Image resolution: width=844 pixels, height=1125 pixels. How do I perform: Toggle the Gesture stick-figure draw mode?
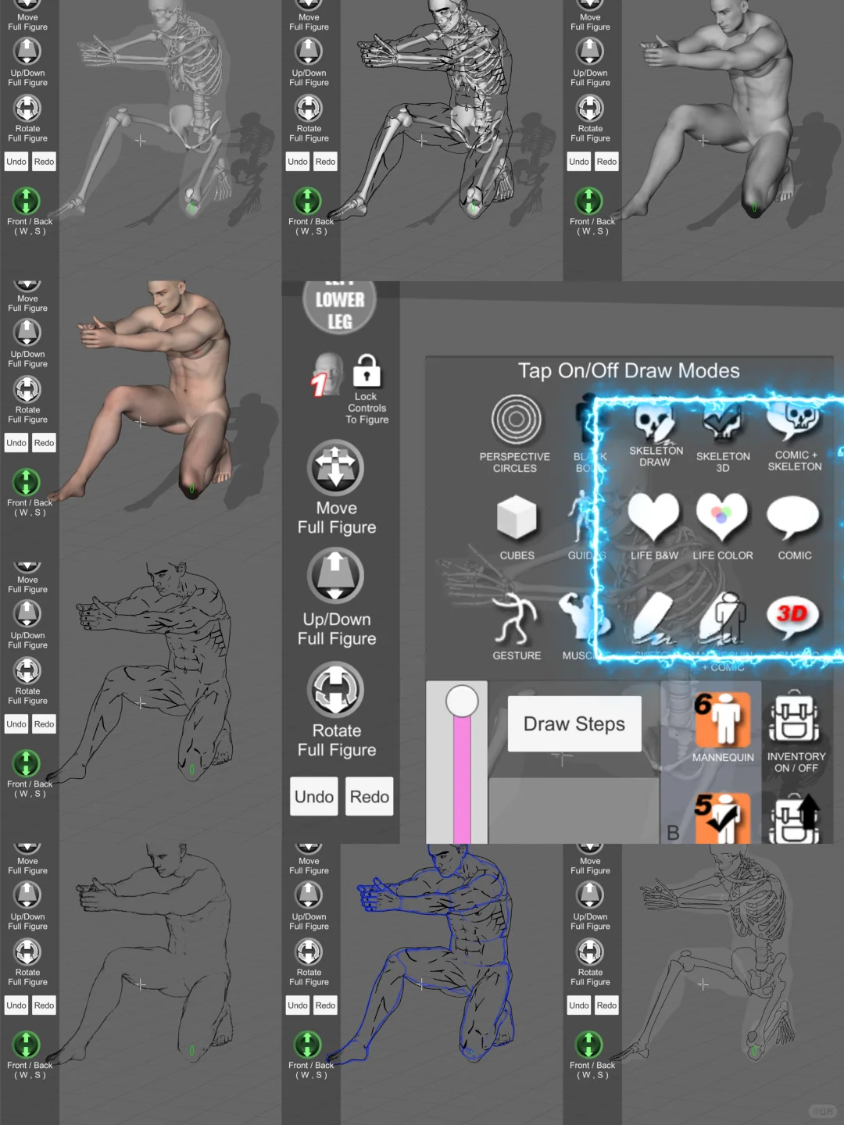click(x=515, y=618)
